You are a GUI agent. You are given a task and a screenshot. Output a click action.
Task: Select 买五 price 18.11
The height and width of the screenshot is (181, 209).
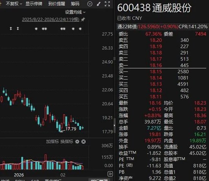156,97
